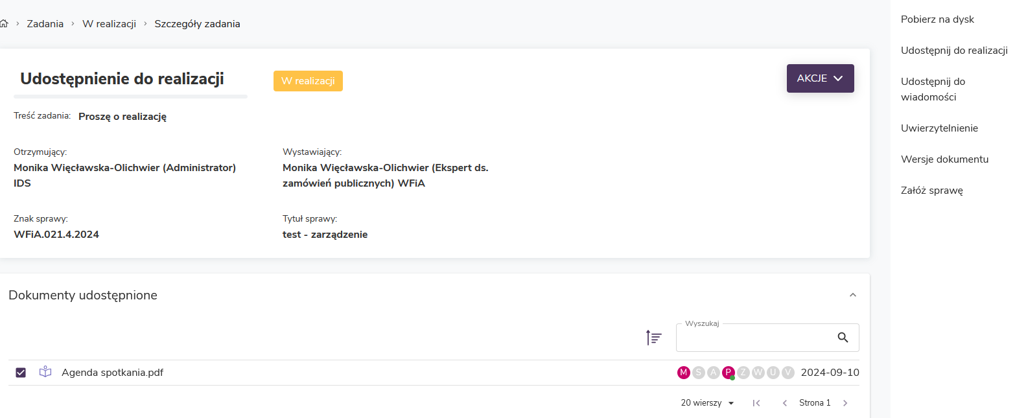Go to next page arrow
The height and width of the screenshot is (418, 1015).
click(845, 403)
